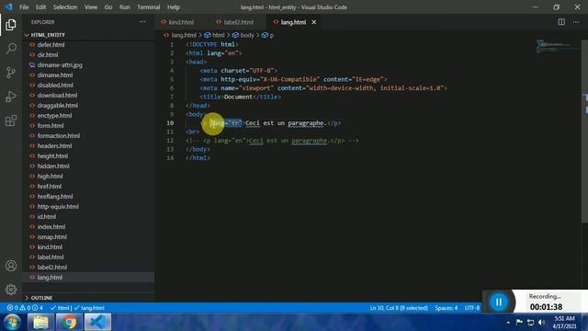This screenshot has height=331, width=588.
Task: Click the Split Editor Right icon
Action: click(x=561, y=22)
